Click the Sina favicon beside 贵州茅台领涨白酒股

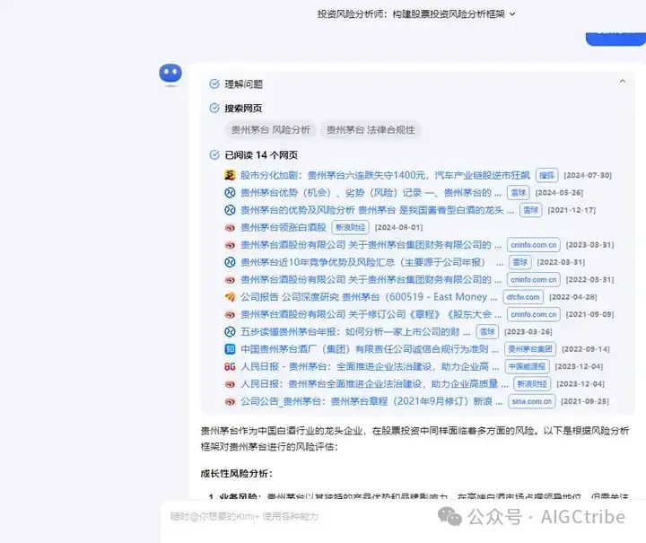230,227
